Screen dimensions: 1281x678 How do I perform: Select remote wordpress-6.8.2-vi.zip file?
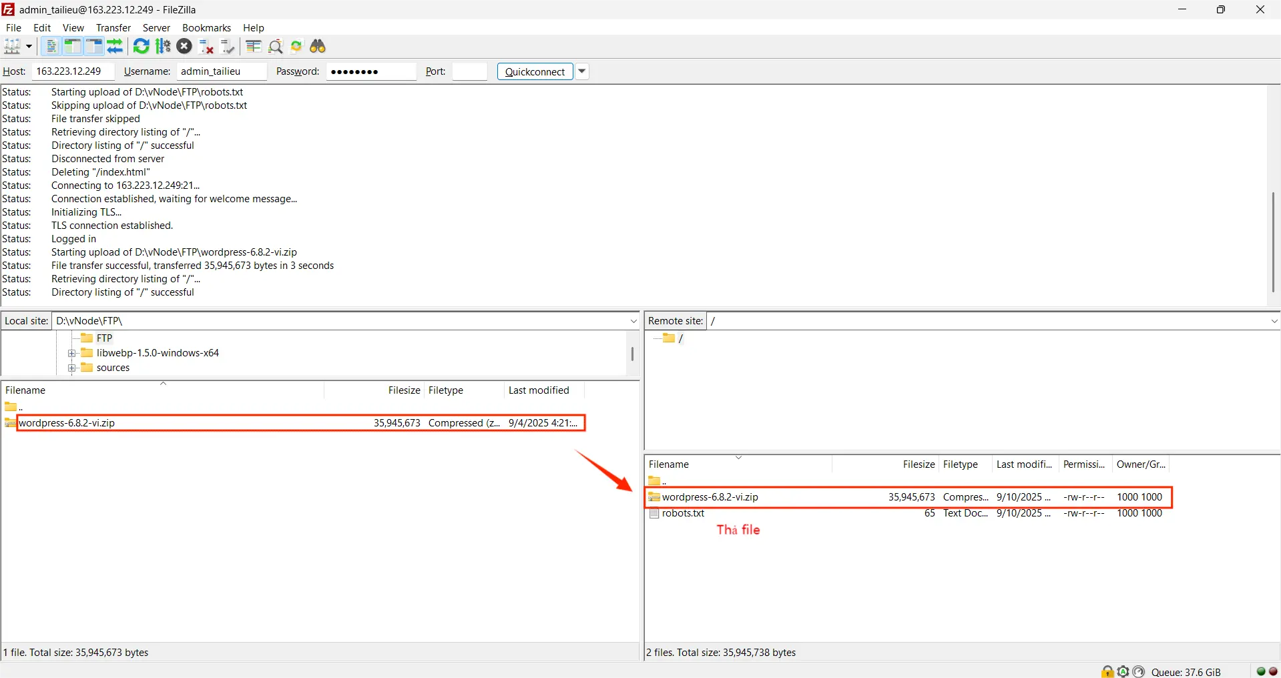[908, 497]
